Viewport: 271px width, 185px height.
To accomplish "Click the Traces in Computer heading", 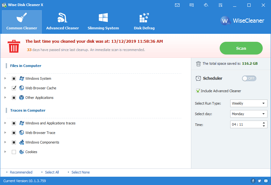I will (x=28, y=110).
